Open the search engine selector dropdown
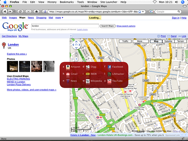Screen dimensions: 188x141 click(152, 12)
